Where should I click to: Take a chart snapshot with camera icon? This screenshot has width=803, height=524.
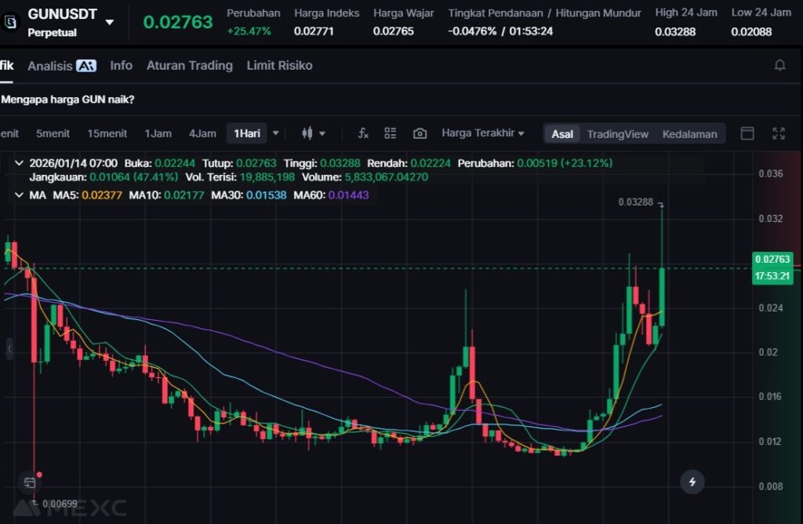[x=420, y=133]
